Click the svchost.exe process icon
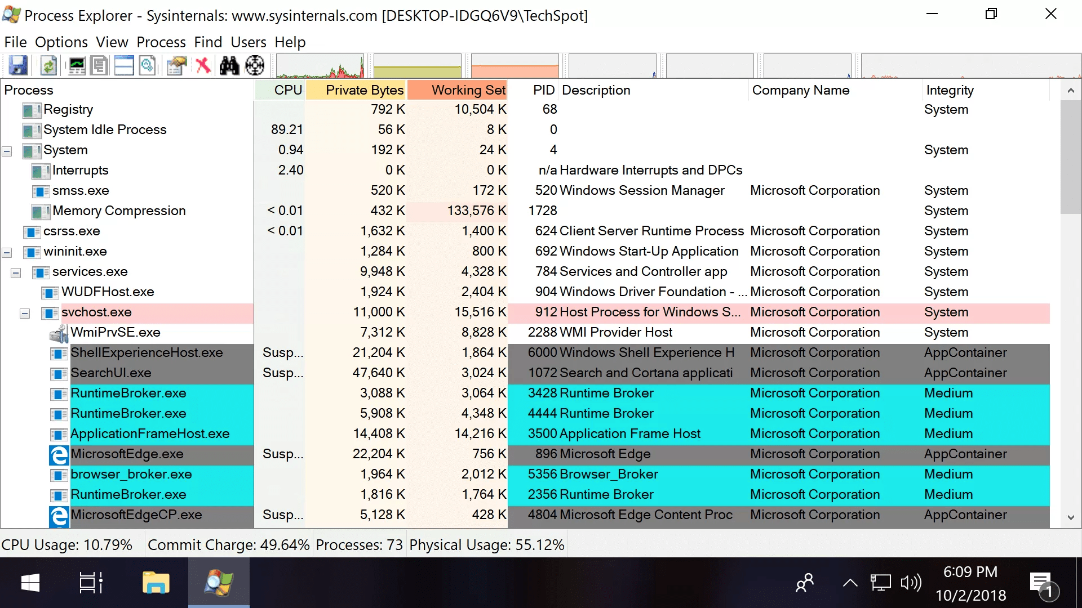The width and height of the screenshot is (1082, 608). 50,312
